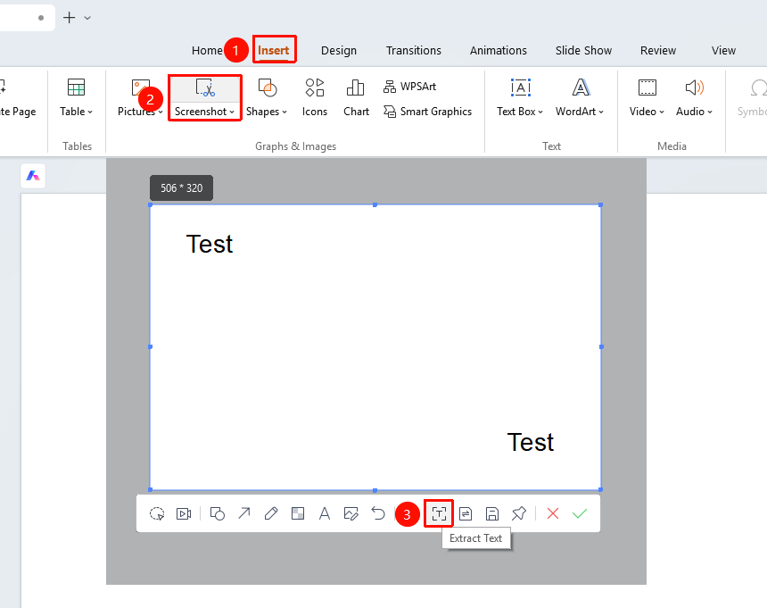Click the document convert icon beside Extract Text

pyautogui.click(x=466, y=513)
